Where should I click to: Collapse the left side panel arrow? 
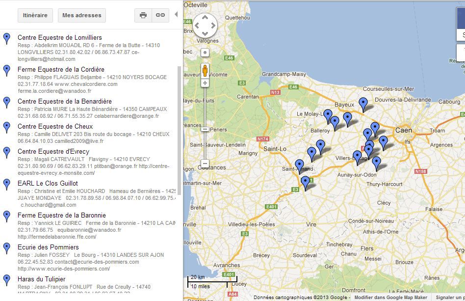pos(176,15)
